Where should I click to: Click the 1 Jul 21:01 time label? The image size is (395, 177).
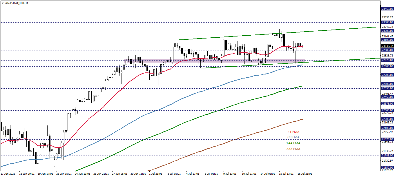click(x=156, y=174)
